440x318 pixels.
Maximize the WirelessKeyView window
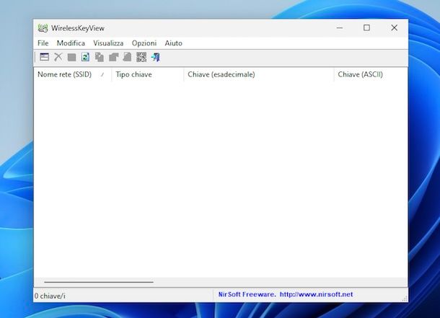coord(366,27)
